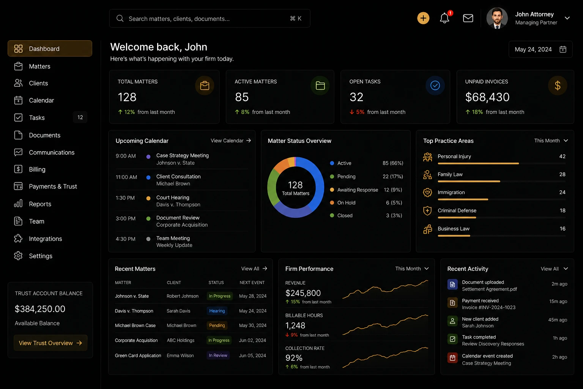Select Payments & Trust in the sidebar

(50, 186)
